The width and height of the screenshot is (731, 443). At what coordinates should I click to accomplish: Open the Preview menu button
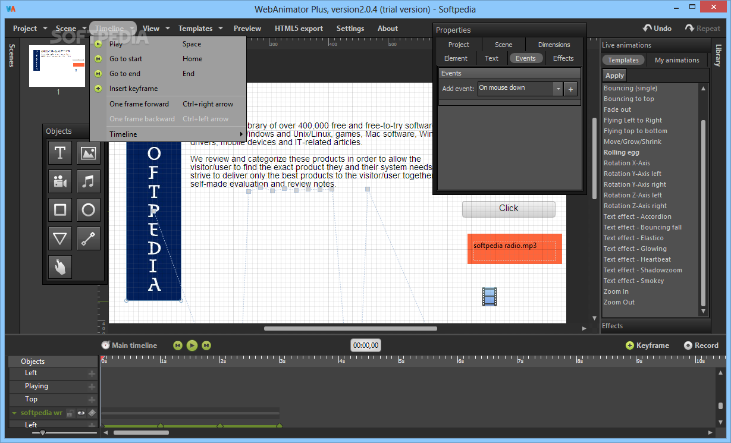247,28
